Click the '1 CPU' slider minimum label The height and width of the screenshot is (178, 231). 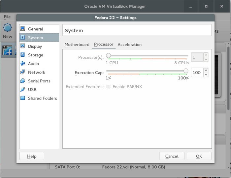pos(112,63)
